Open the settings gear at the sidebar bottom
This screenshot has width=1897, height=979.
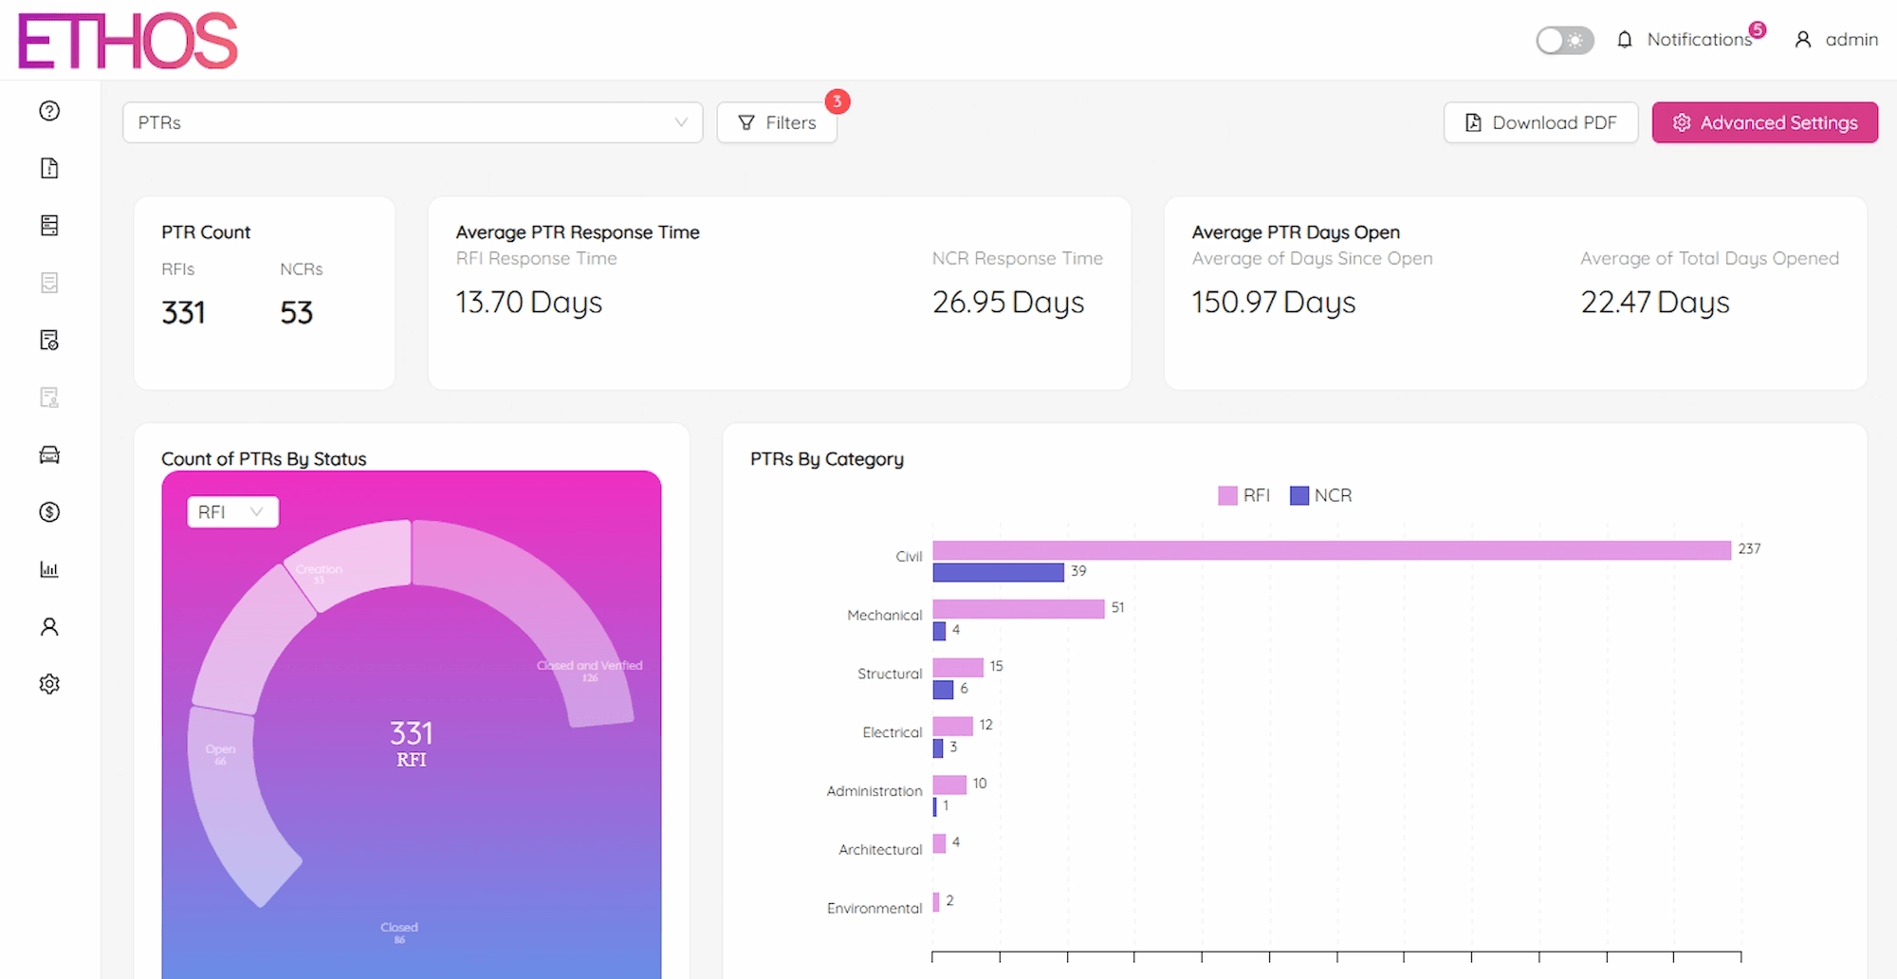47,683
